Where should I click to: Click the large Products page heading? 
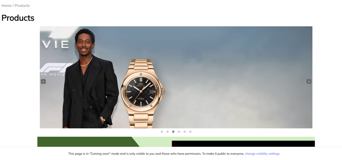click(18, 18)
